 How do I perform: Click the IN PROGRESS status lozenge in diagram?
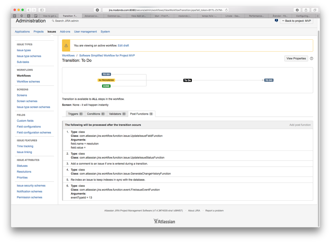[106, 80]
